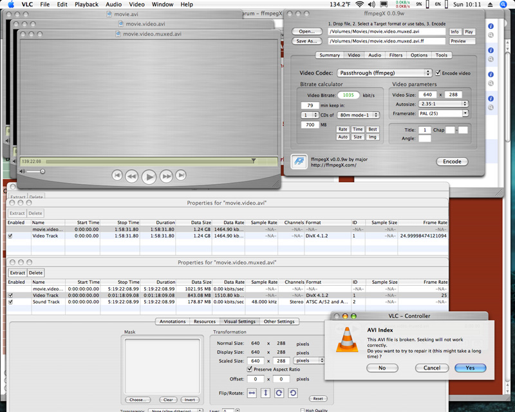515x412 pixels.
Task: Switch to the Audio tab in ffmpegX
Action: pyautogui.click(x=375, y=55)
